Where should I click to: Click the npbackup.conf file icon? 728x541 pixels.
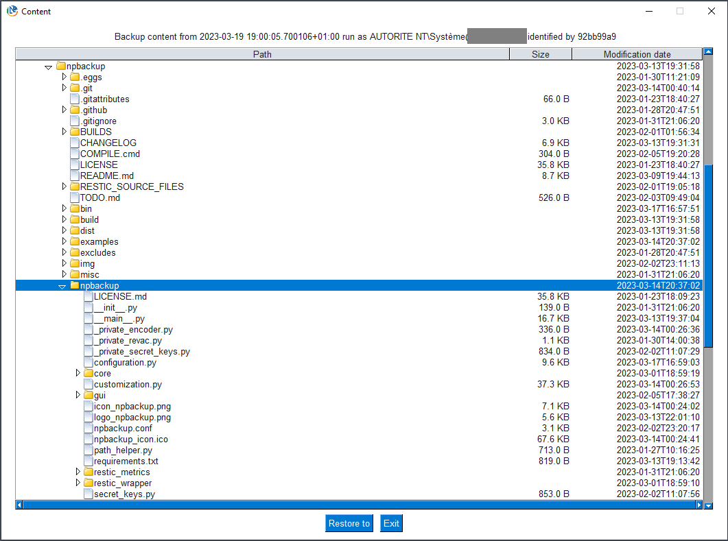pos(89,429)
